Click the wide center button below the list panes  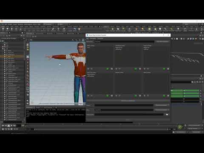(128, 101)
